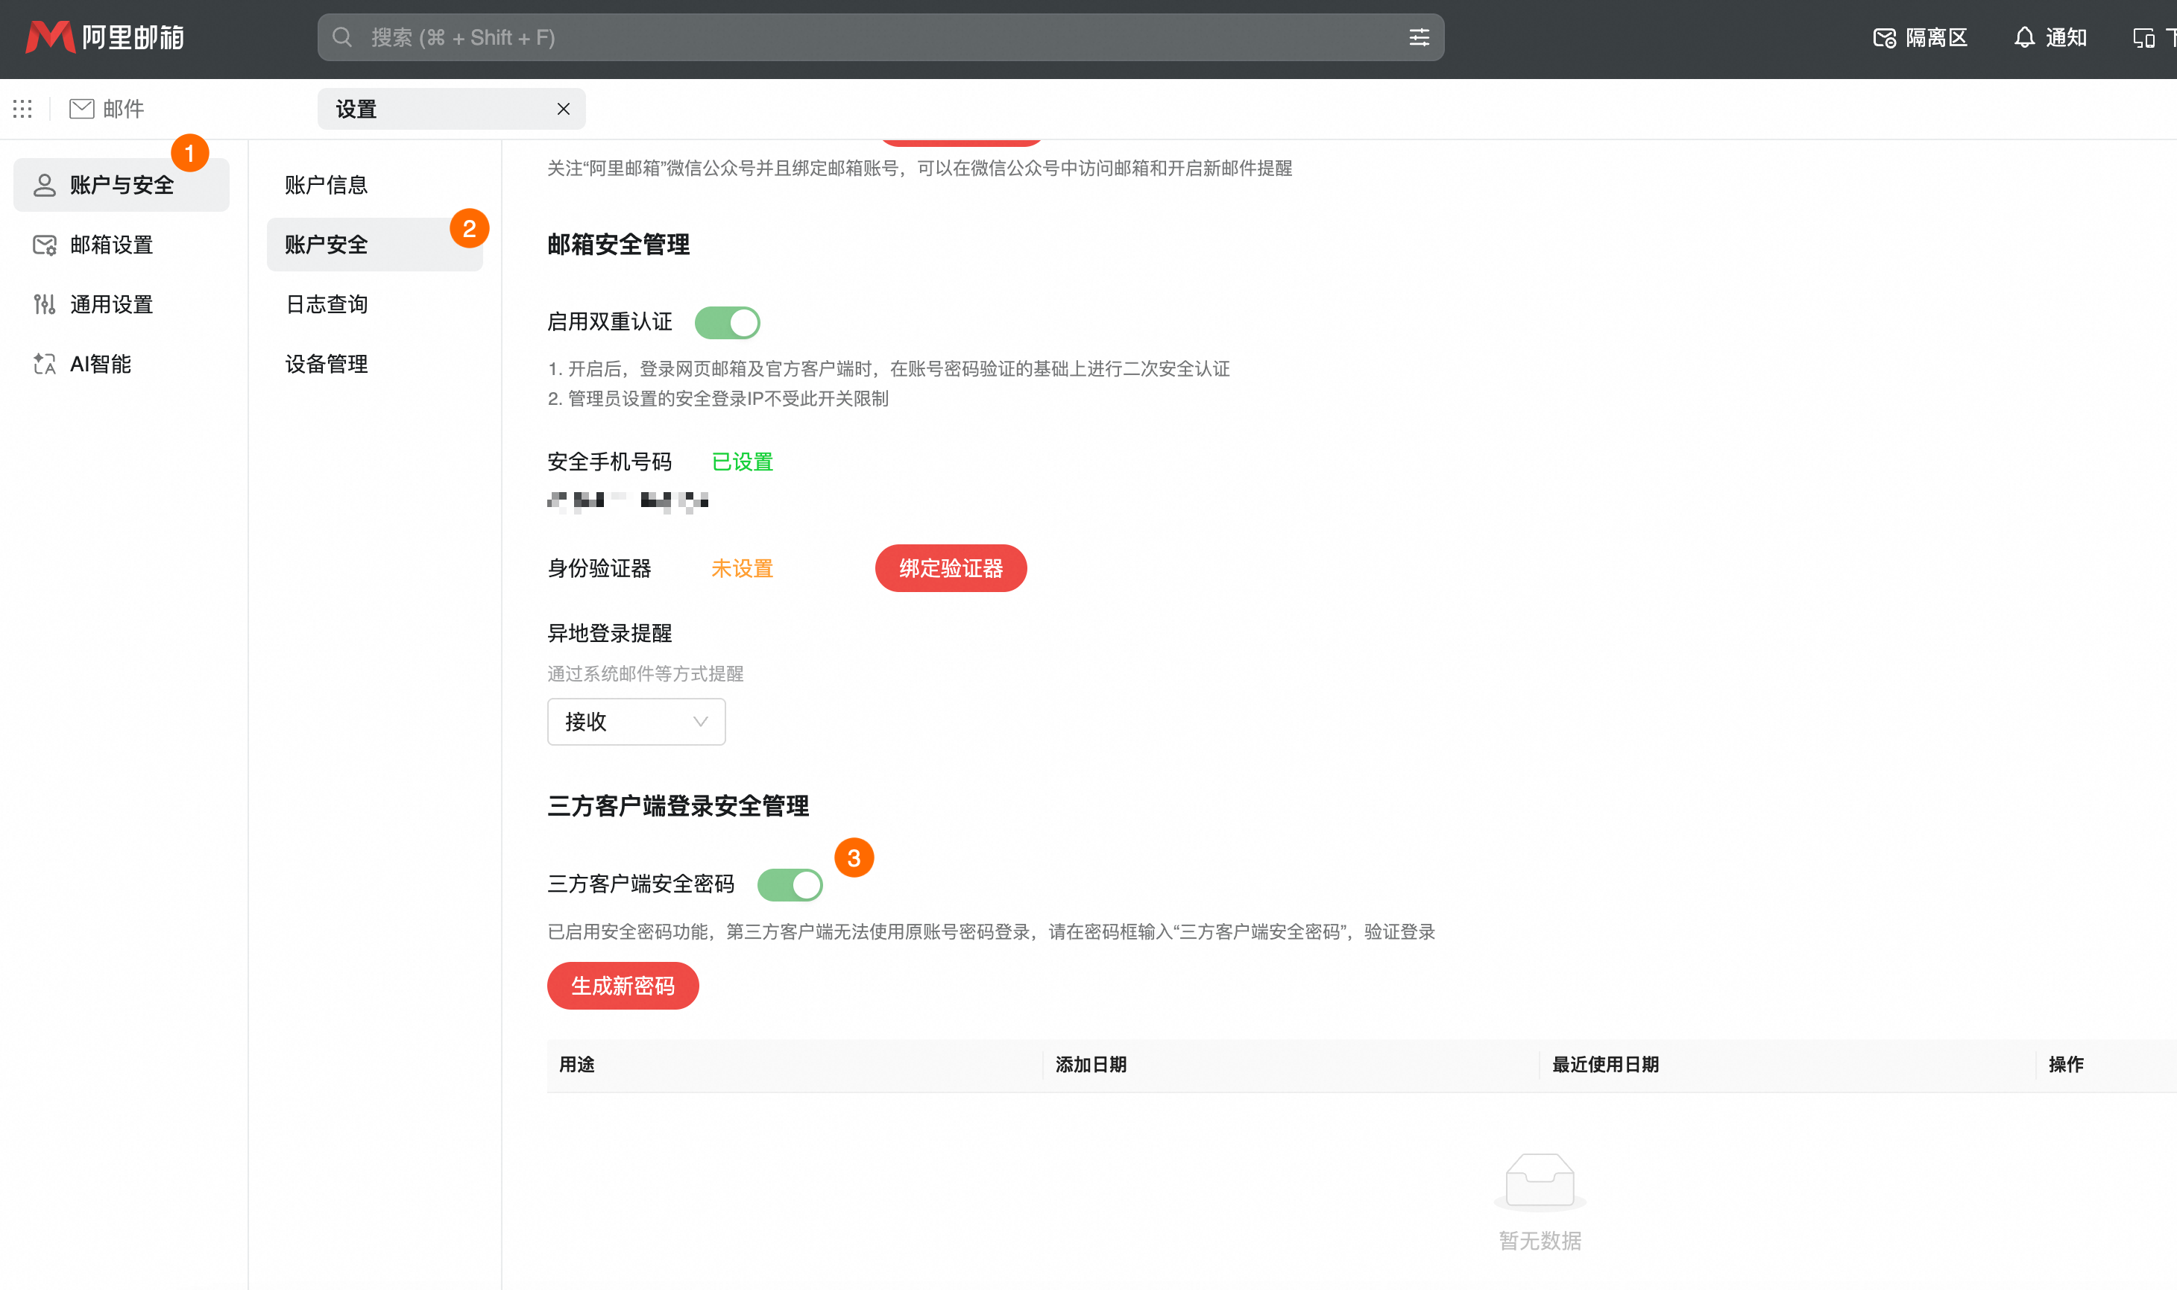Turn off the 三方客户端安全密码 switch

click(792, 884)
